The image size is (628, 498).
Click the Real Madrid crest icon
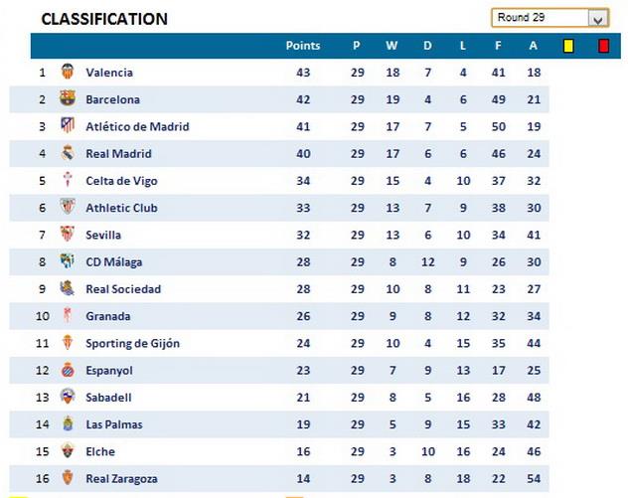pyautogui.click(x=68, y=153)
